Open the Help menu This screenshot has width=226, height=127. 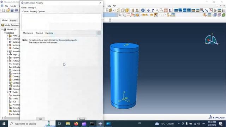pyautogui.click(x=109, y=6)
